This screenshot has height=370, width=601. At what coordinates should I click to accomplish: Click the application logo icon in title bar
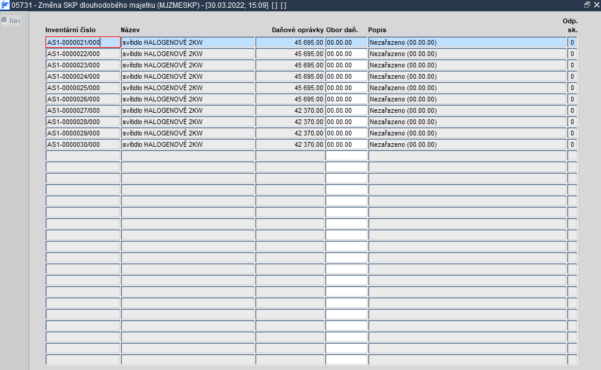coord(5,5)
